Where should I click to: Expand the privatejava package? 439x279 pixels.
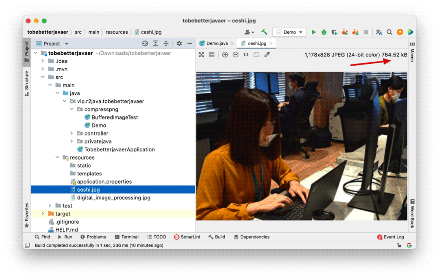[x=72, y=141]
